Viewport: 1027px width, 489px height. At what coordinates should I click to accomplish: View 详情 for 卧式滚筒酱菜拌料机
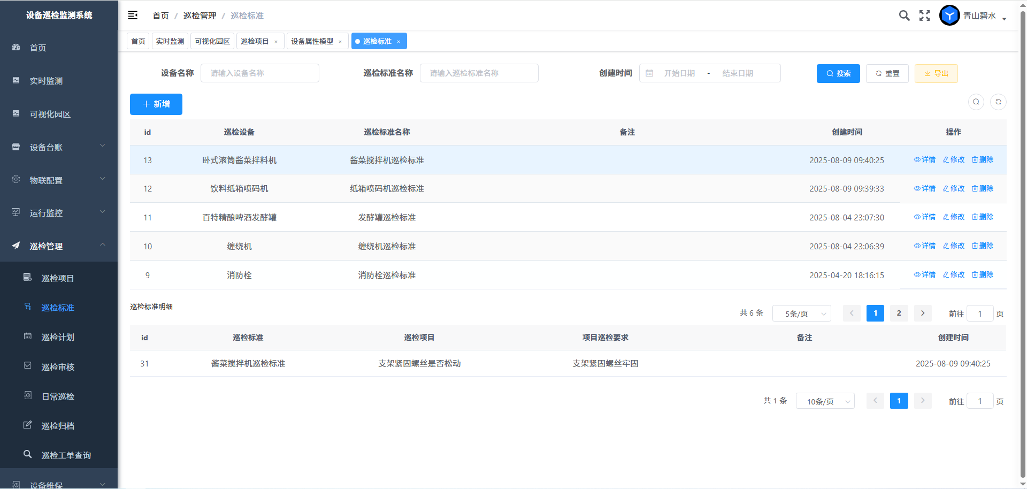click(925, 159)
